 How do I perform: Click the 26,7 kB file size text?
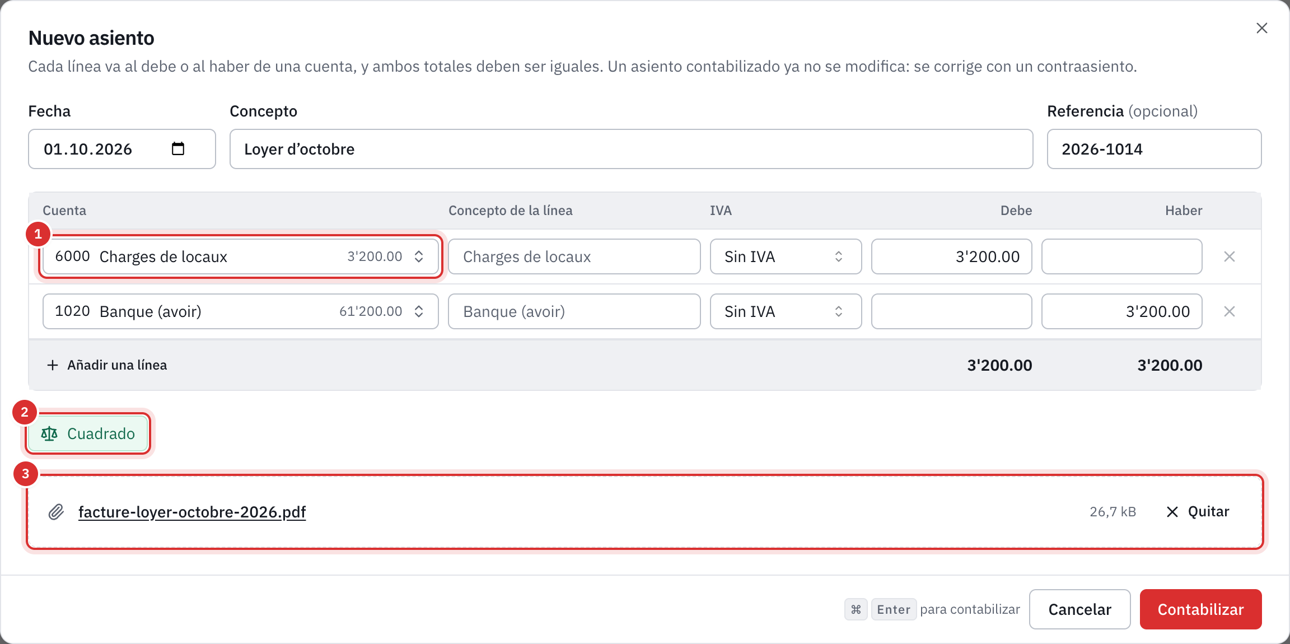[x=1113, y=512]
